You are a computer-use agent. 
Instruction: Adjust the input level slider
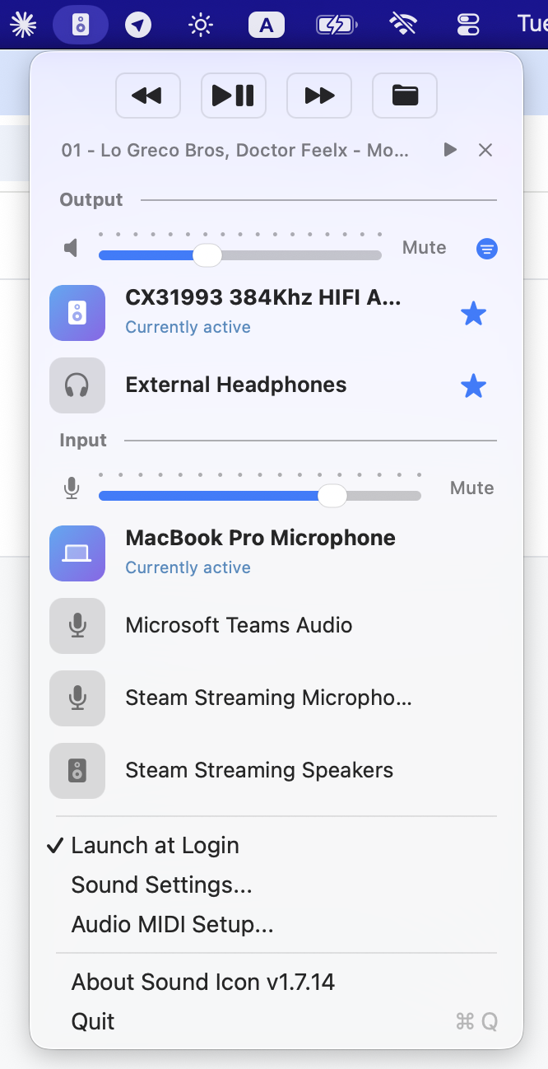coord(260,496)
